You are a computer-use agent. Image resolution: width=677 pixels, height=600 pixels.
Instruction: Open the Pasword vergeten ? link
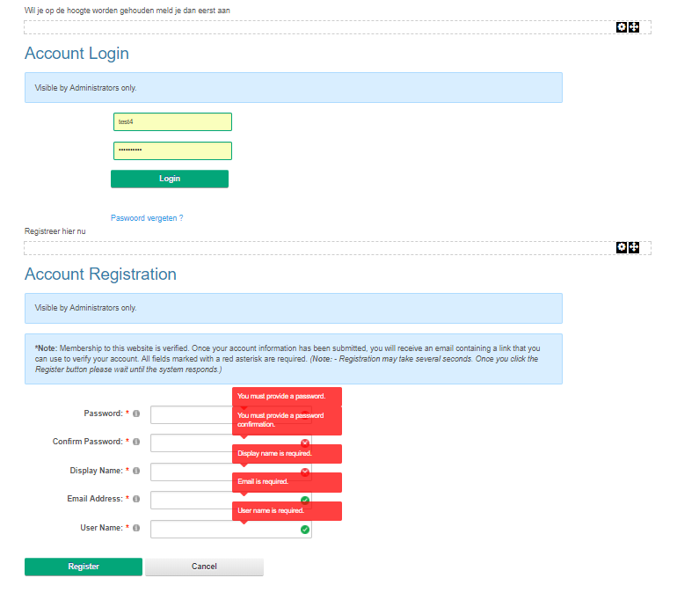click(147, 218)
